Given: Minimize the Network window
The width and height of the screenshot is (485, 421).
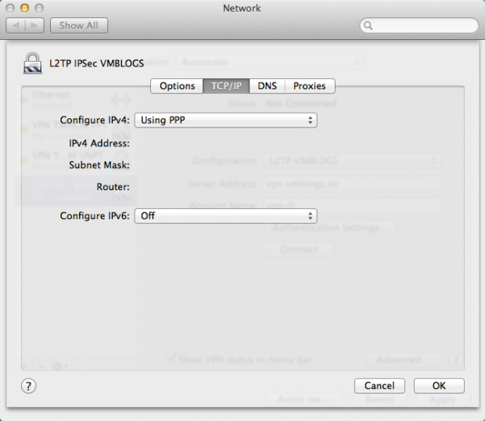Looking at the screenshot, I should 25,8.
